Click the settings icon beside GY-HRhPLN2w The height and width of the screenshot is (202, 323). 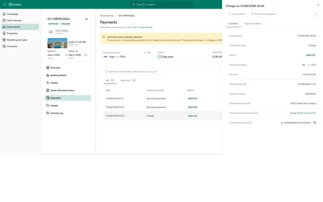coord(86,19)
